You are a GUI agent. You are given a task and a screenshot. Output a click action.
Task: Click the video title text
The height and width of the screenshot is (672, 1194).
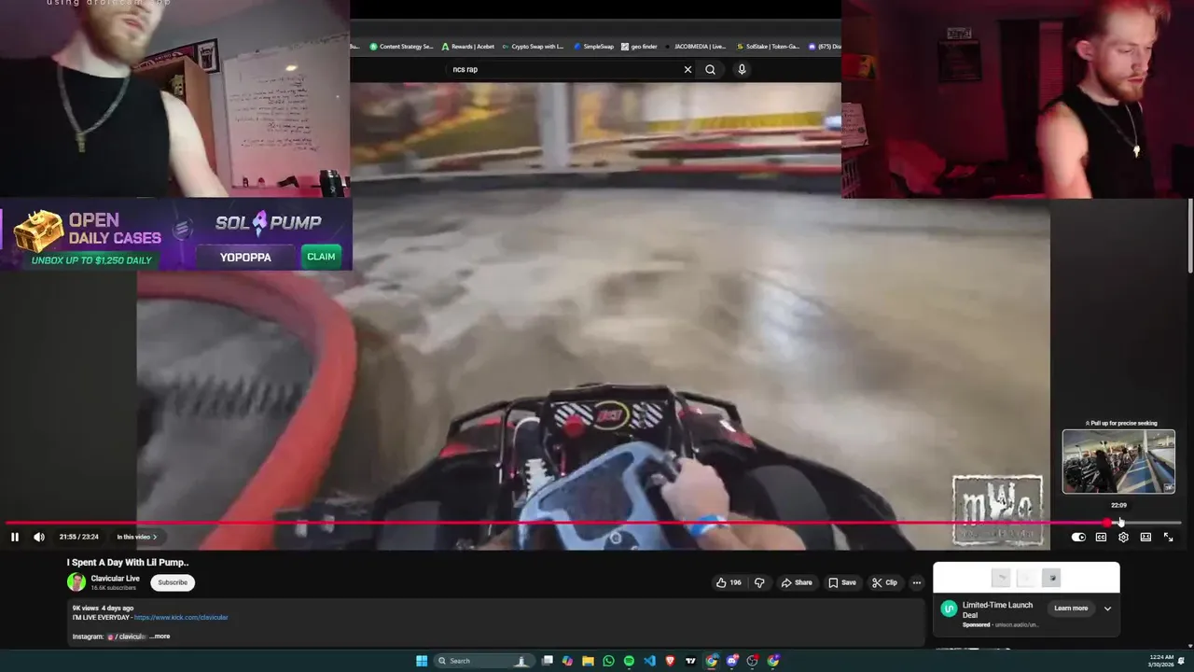pyautogui.click(x=128, y=563)
